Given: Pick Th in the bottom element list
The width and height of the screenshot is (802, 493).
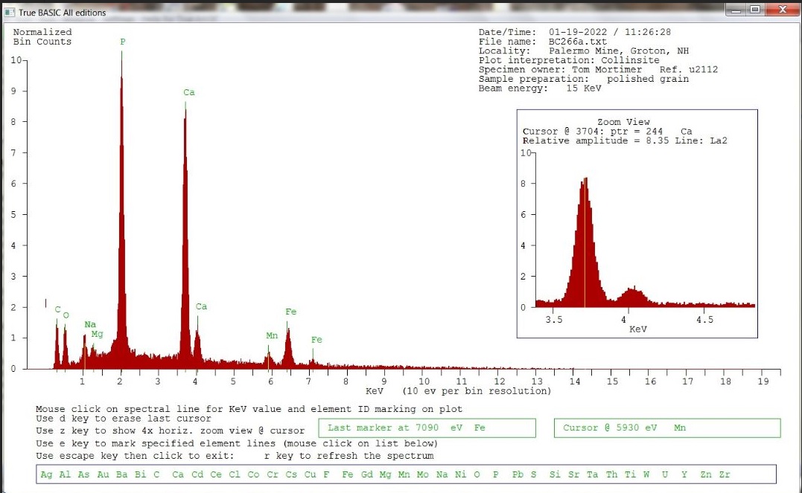Looking at the screenshot, I should pos(611,474).
